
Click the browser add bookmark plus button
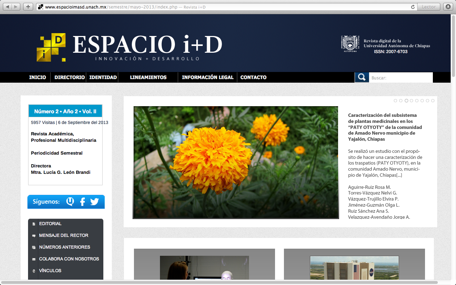28,7
